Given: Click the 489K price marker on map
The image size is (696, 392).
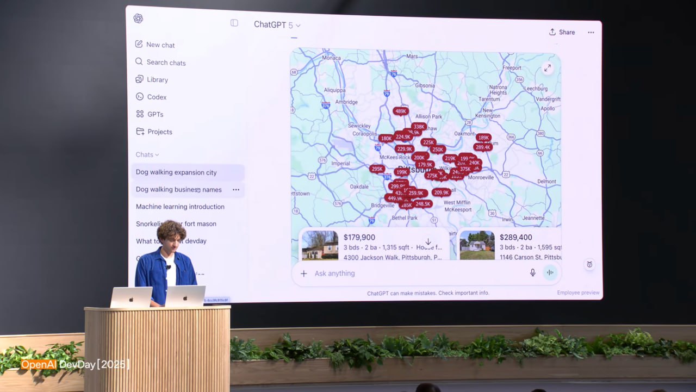Looking at the screenshot, I should pyautogui.click(x=401, y=111).
